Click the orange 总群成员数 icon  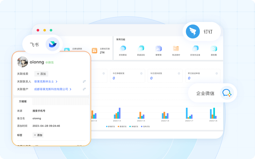coord(94,51)
